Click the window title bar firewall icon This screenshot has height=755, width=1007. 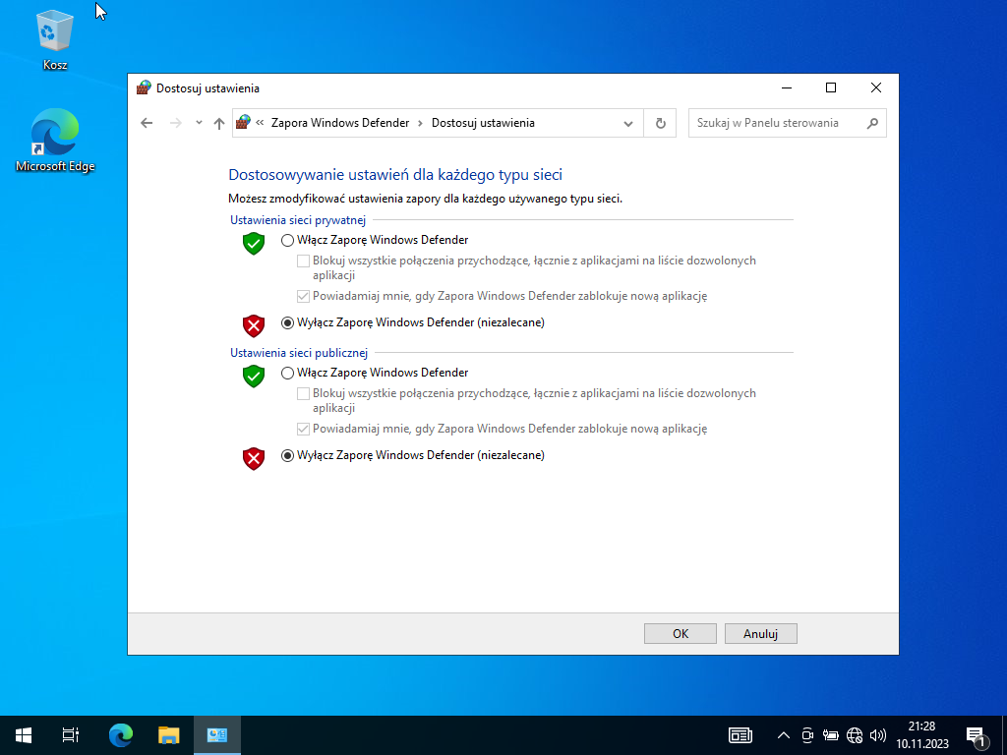coord(144,87)
